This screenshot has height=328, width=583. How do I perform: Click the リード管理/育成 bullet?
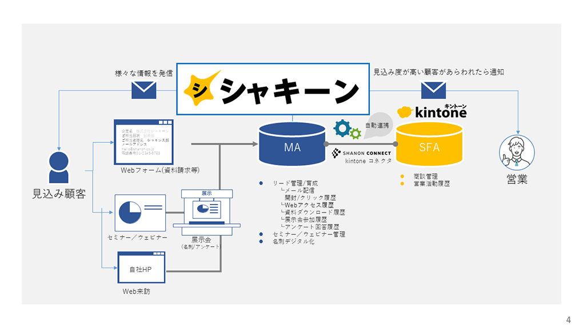[296, 183]
